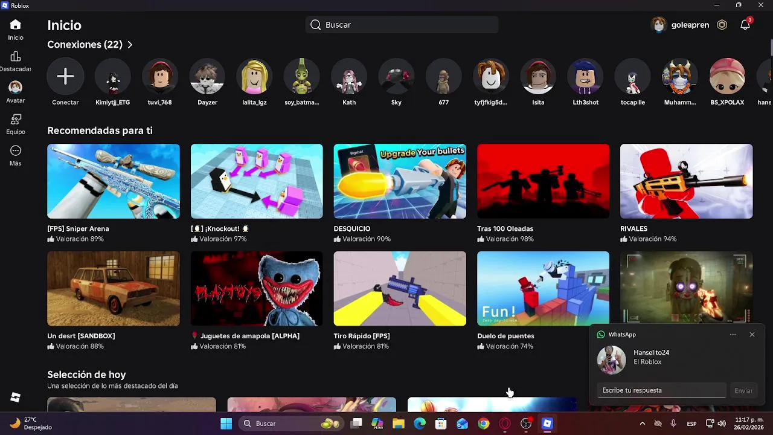
Task: Open tocapille friend avatar
Action: point(633,77)
